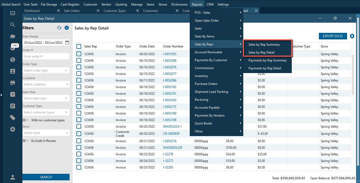Image resolution: width=360 pixels, height=183 pixels.
Task: Open order link I-0051933
Action: coord(170,54)
